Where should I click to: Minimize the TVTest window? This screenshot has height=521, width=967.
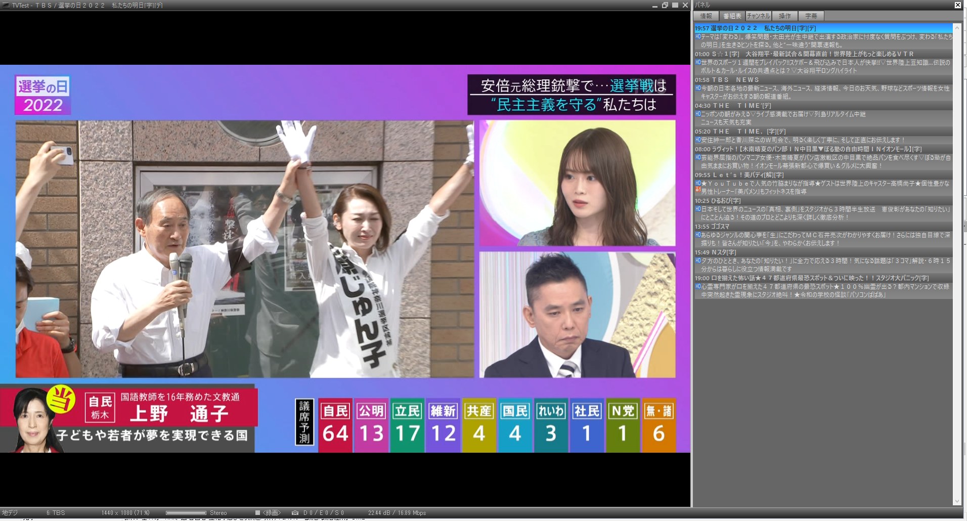[x=654, y=6]
